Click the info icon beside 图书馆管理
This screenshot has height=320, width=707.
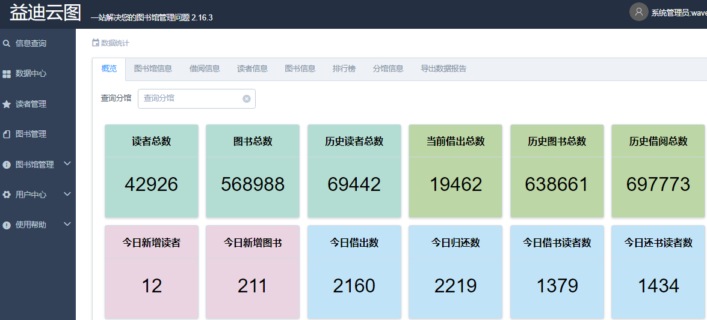click(x=7, y=165)
